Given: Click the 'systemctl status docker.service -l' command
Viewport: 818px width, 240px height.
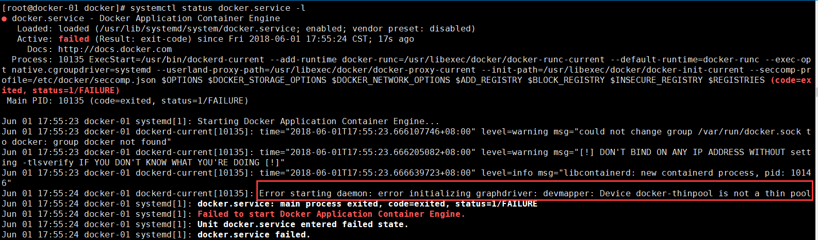Looking at the screenshot, I should [218, 8].
